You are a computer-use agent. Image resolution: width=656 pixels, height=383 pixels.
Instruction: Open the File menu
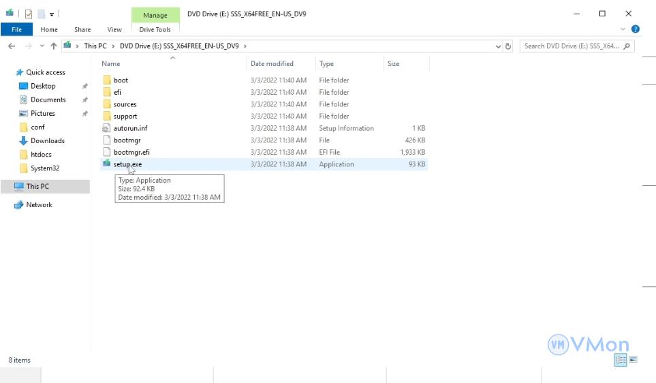pos(16,29)
